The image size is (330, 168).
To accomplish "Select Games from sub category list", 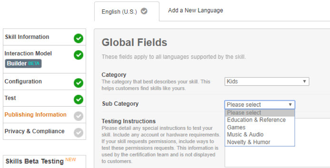I will 236,127.
